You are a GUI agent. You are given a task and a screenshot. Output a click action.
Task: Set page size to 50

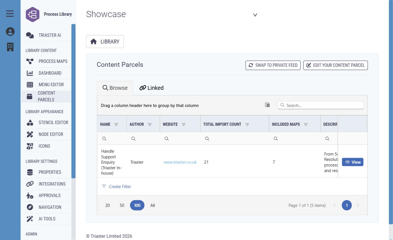point(122,205)
